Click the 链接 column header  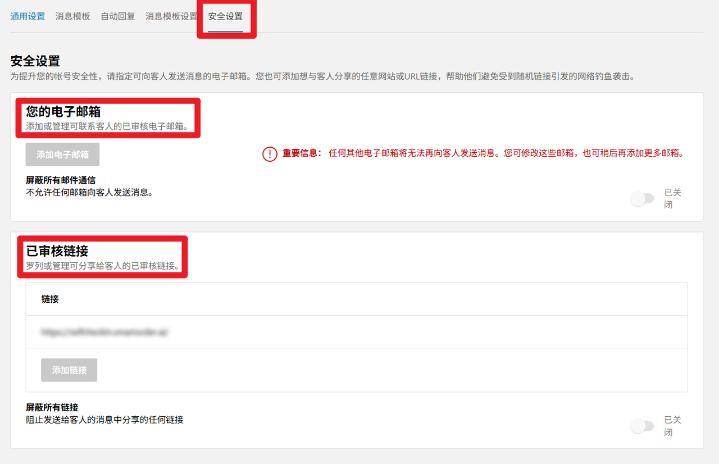[50, 299]
